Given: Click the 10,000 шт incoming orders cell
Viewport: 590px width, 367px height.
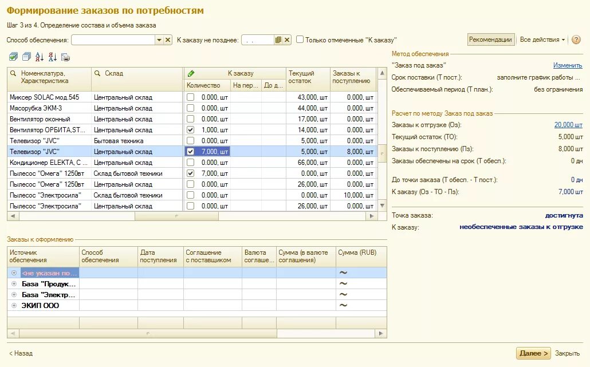Looking at the screenshot, I should pos(353,195).
